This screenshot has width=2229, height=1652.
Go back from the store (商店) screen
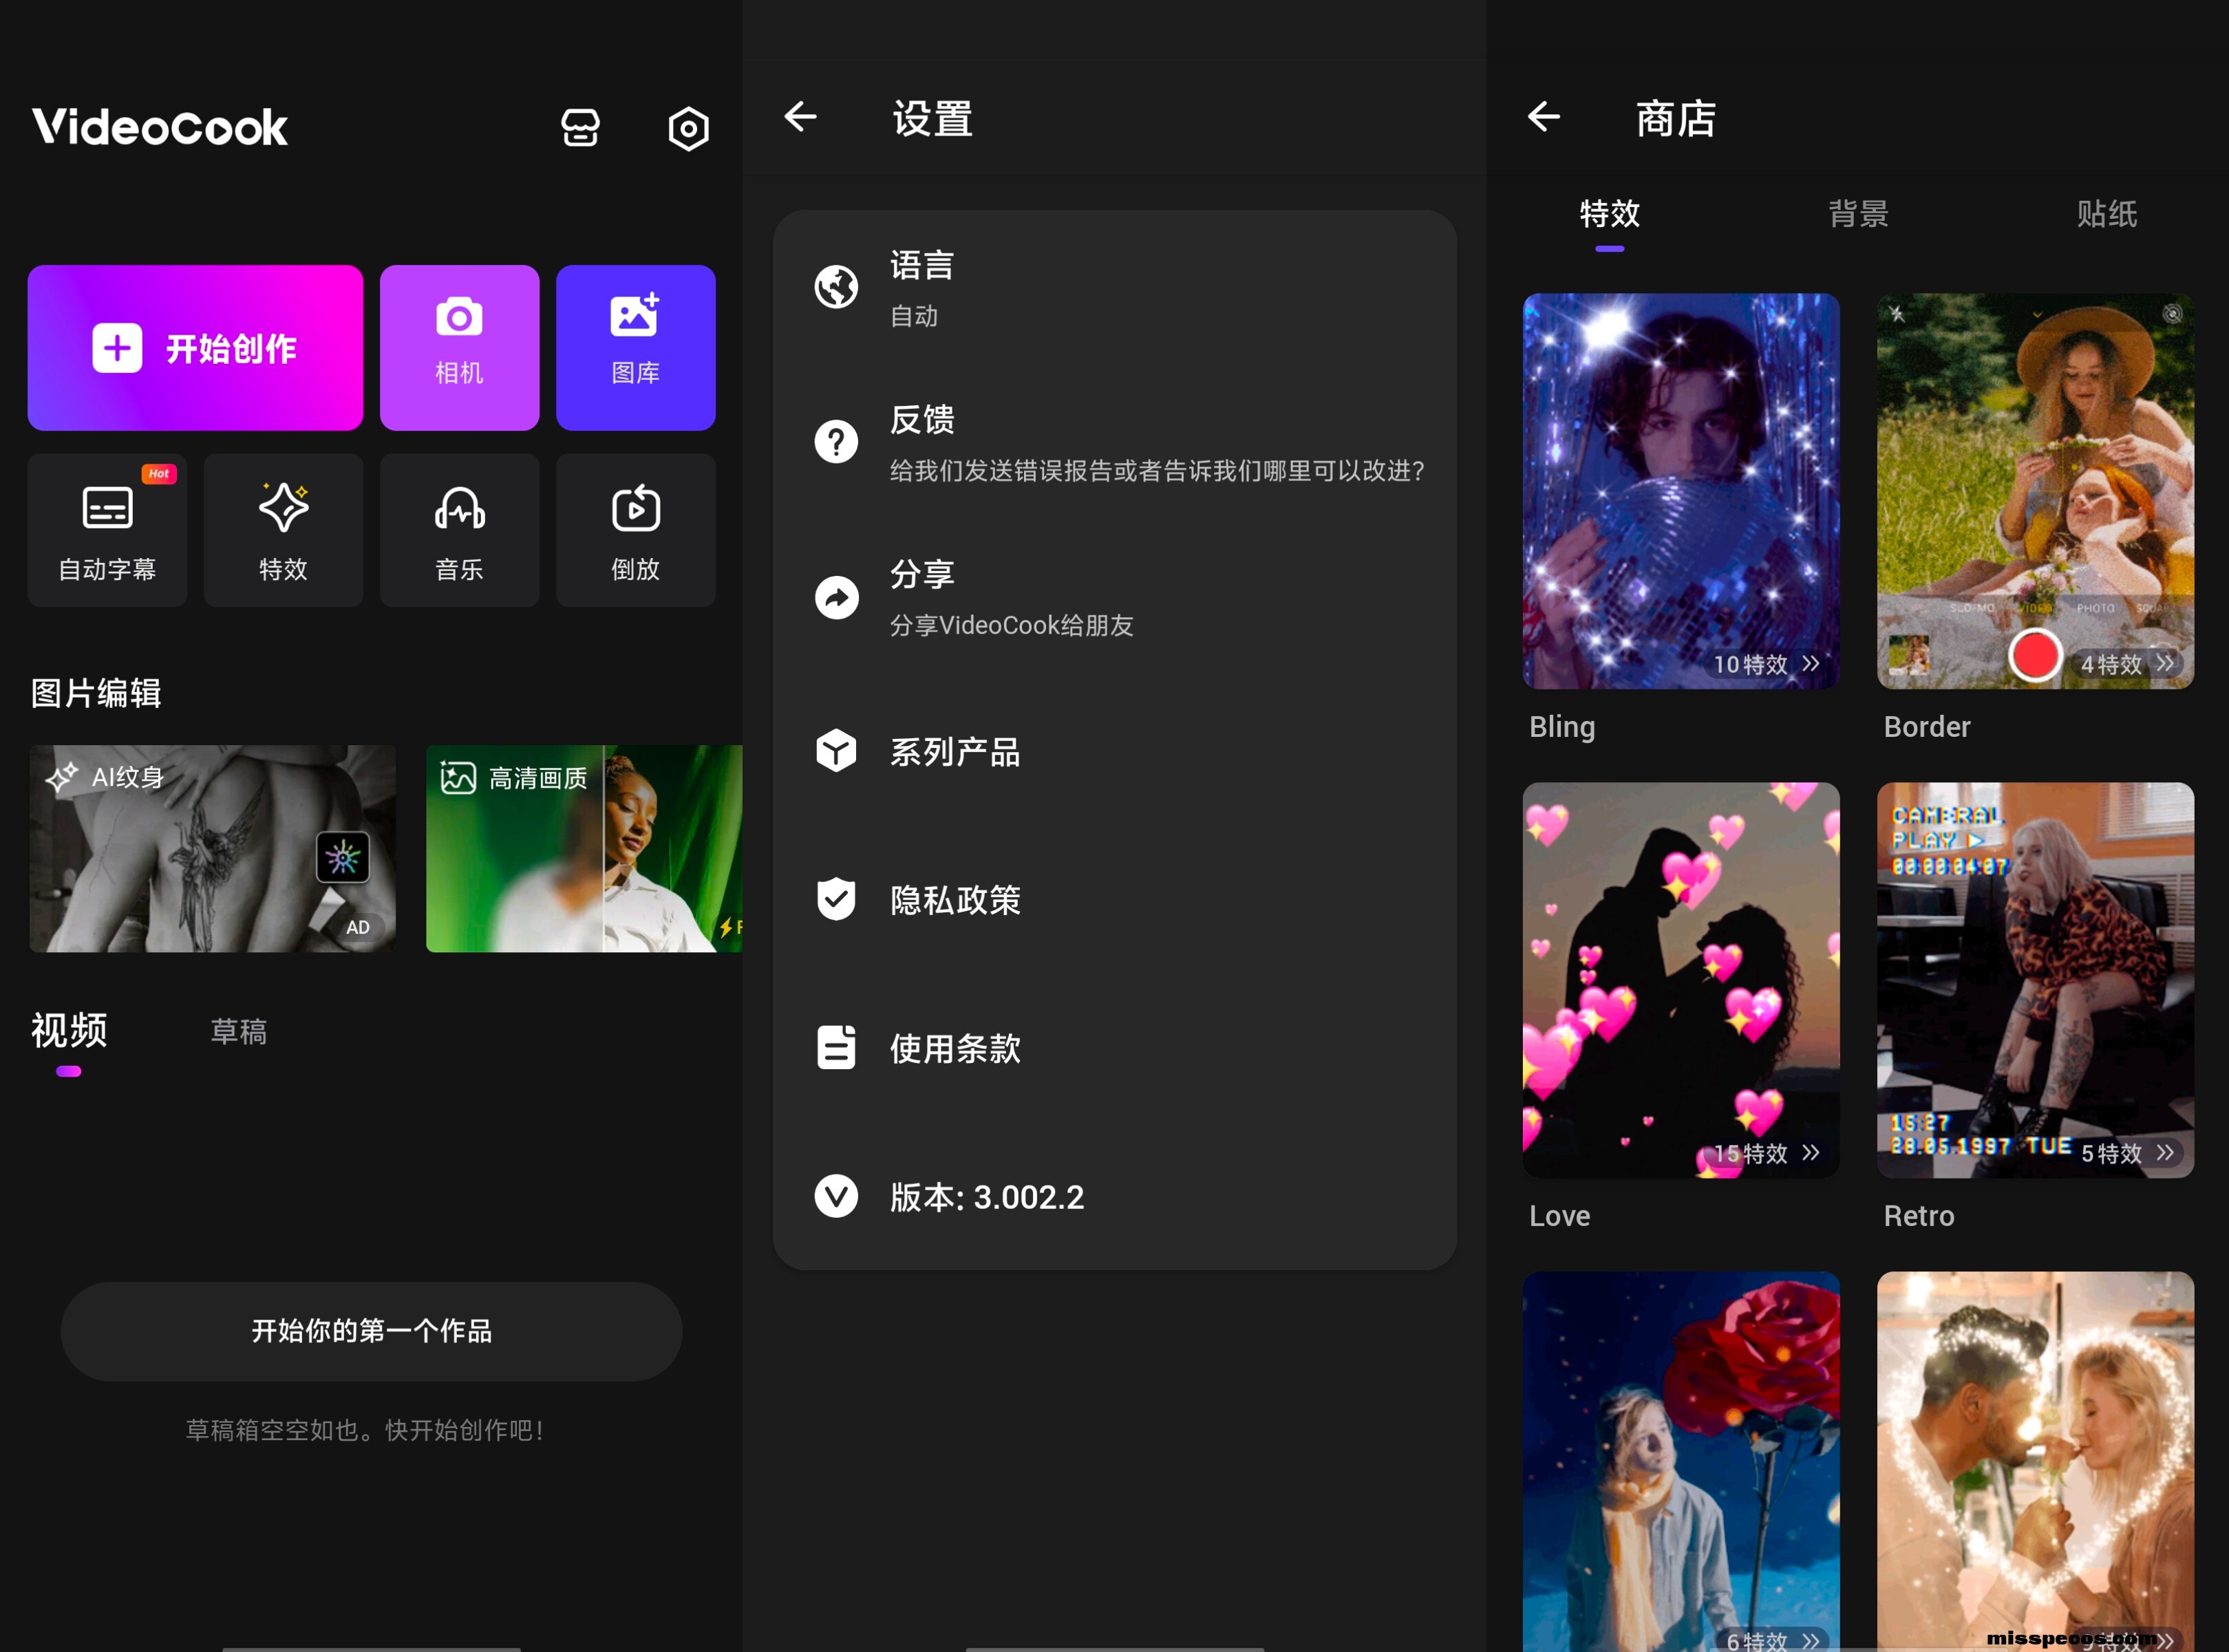1543,117
